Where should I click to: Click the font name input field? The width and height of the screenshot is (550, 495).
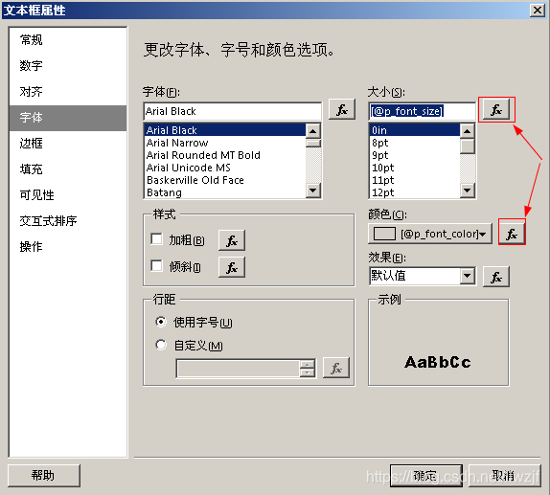[x=232, y=111]
